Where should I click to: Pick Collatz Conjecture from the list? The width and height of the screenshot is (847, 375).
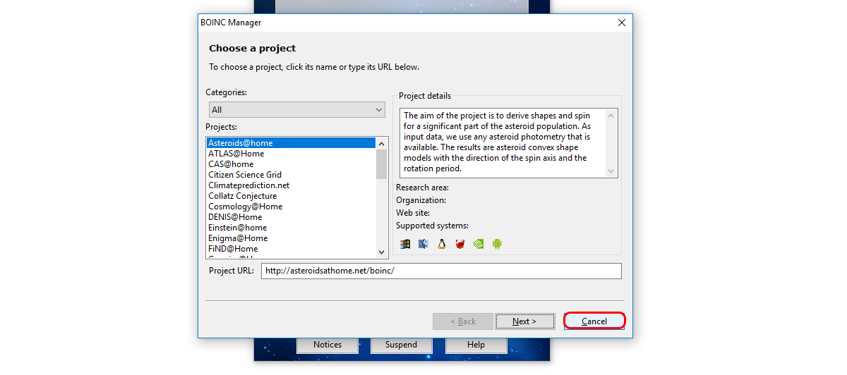292,196
